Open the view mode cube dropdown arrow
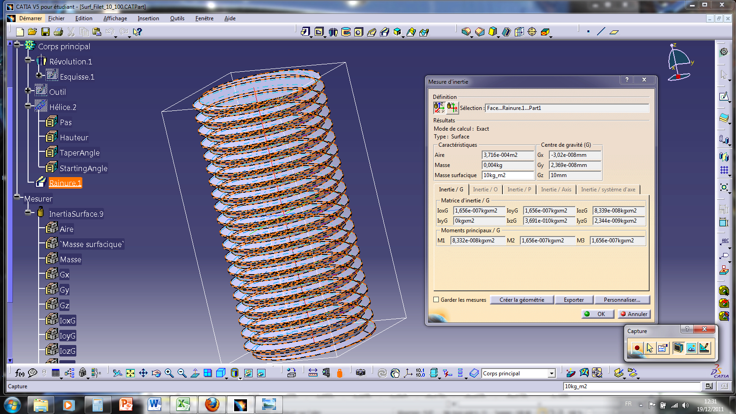 pyautogui.click(x=227, y=378)
